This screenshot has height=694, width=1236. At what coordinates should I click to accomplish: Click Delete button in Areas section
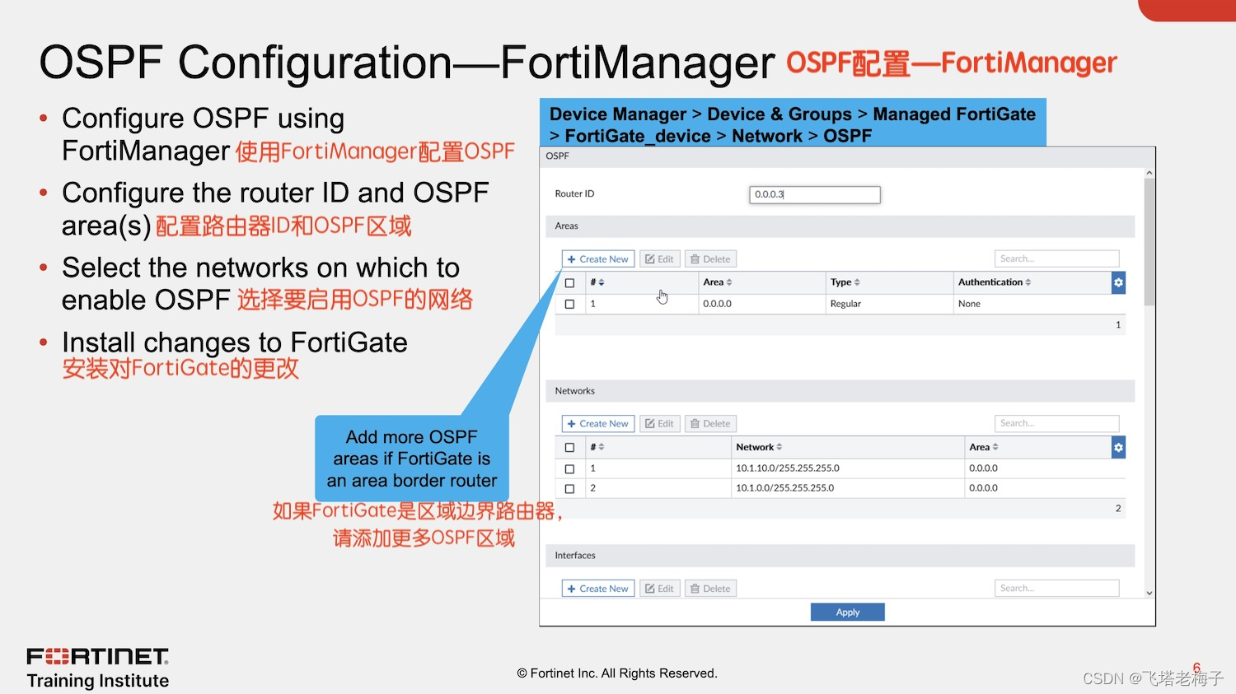710,259
